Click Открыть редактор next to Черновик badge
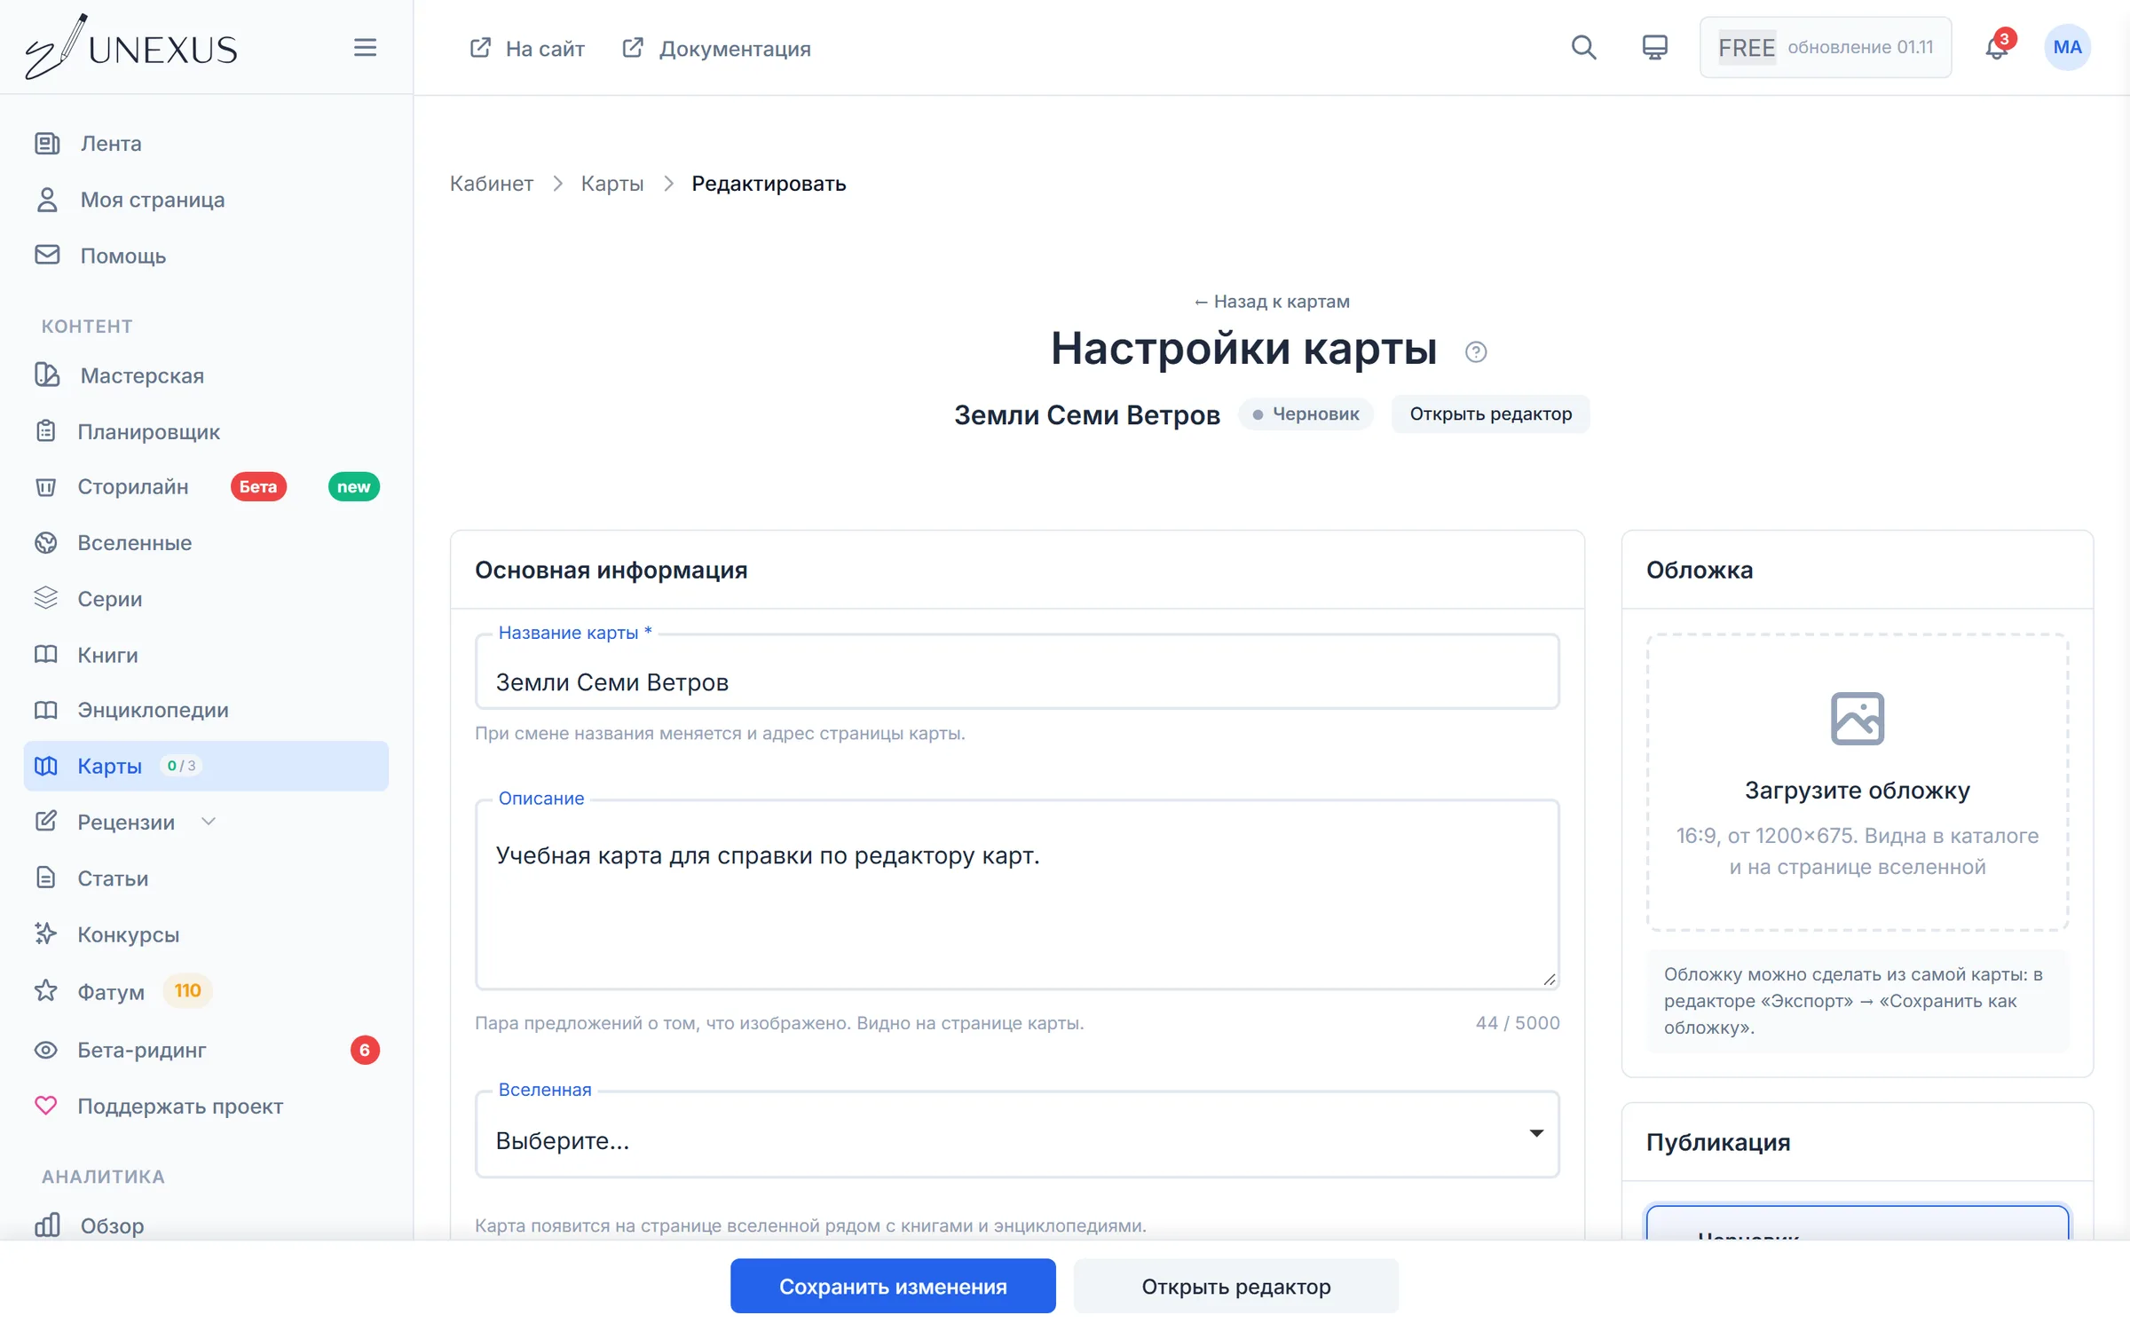 coord(1490,414)
